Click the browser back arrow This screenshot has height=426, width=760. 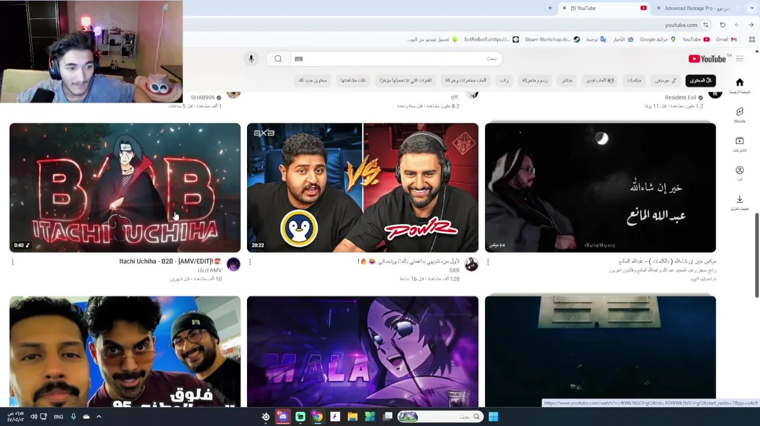752,25
